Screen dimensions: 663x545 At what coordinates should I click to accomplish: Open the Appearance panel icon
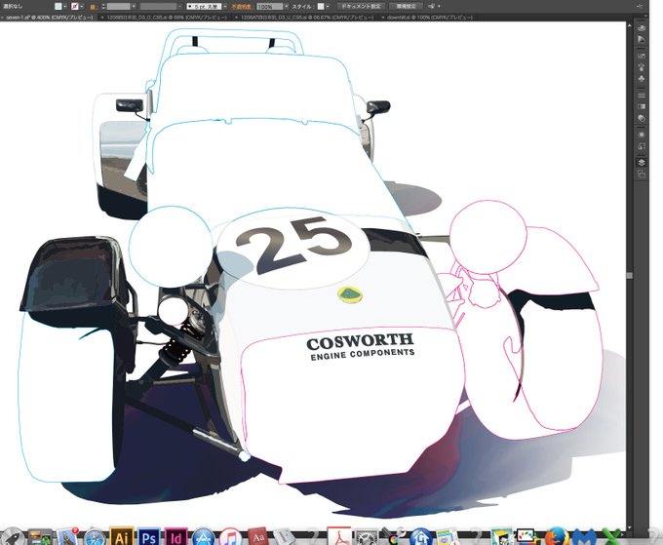coord(642,135)
